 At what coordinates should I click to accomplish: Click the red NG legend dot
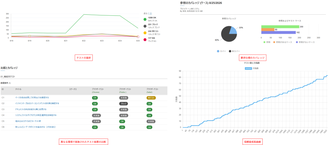coord(145,39)
